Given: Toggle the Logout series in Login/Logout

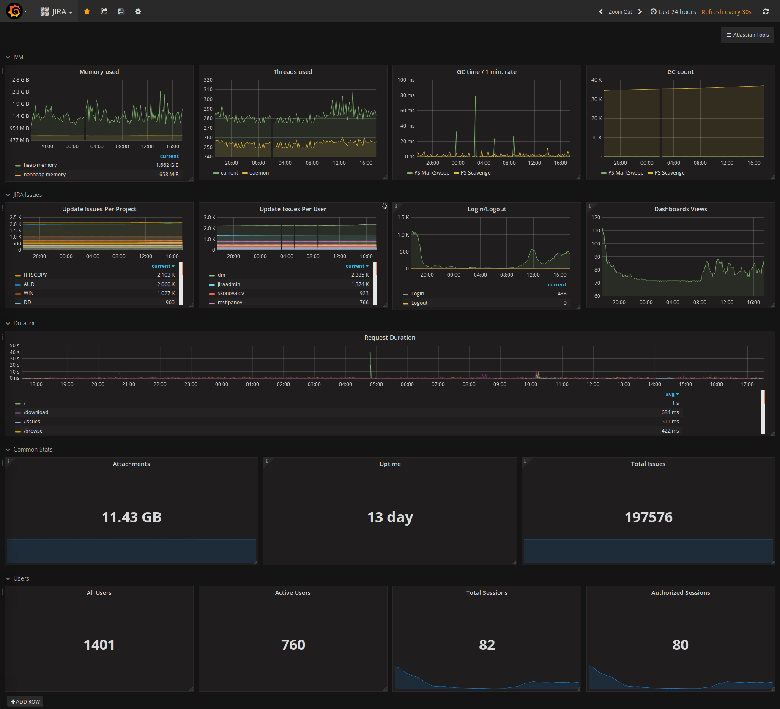Looking at the screenshot, I should [419, 303].
